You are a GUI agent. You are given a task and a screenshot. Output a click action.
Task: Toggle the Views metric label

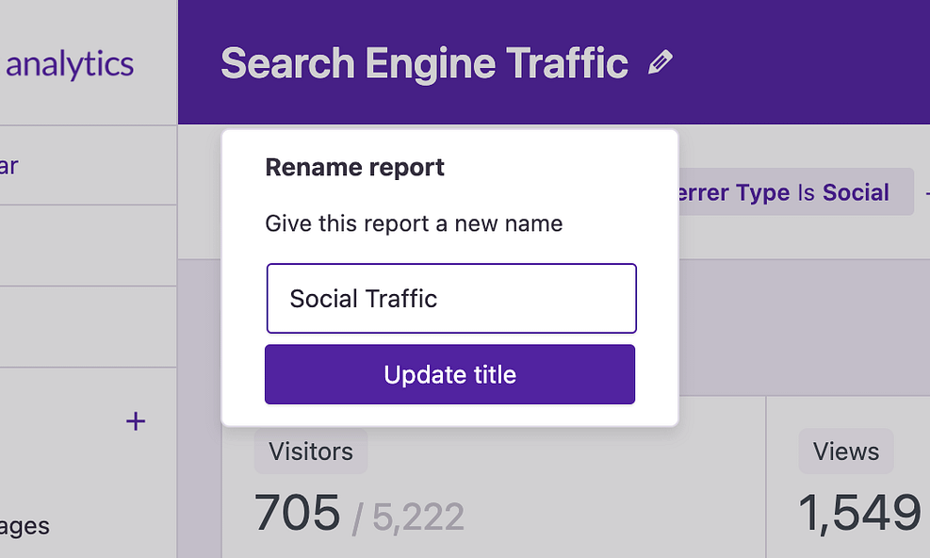click(845, 451)
